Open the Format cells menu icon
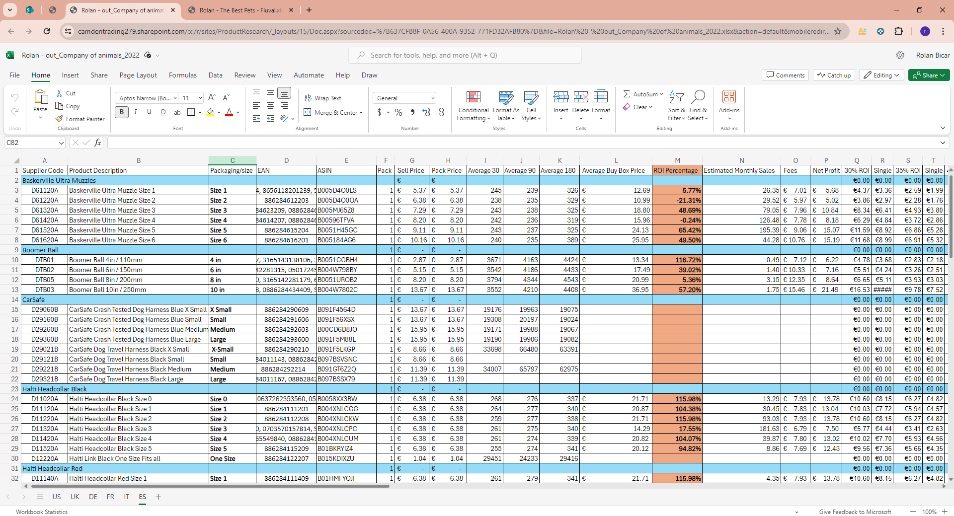 [601, 97]
